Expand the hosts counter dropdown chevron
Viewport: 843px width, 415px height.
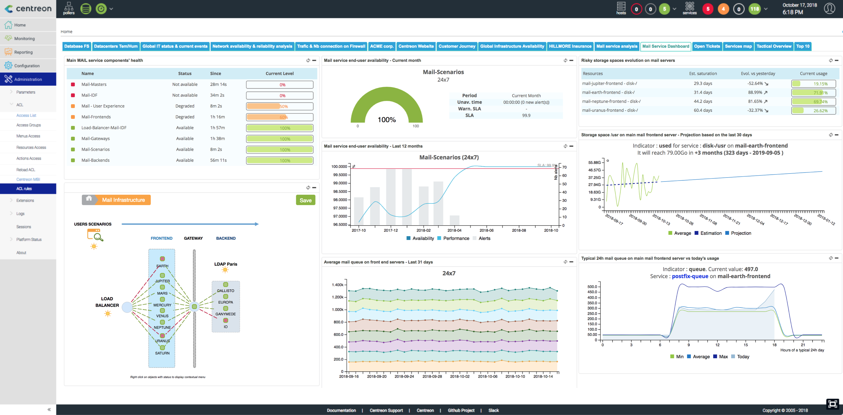coord(675,9)
